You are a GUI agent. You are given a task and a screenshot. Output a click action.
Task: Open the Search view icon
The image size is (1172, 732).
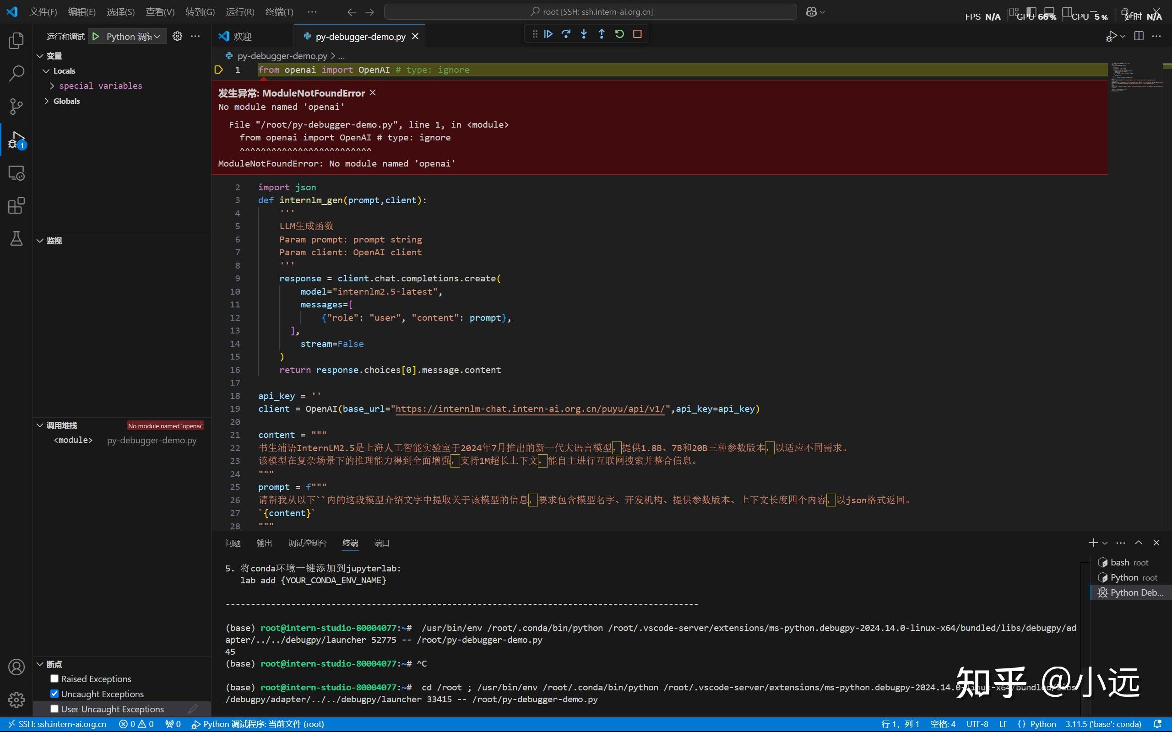point(16,74)
